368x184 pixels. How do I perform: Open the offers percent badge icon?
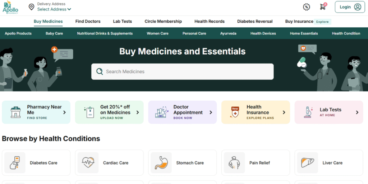[306, 7]
